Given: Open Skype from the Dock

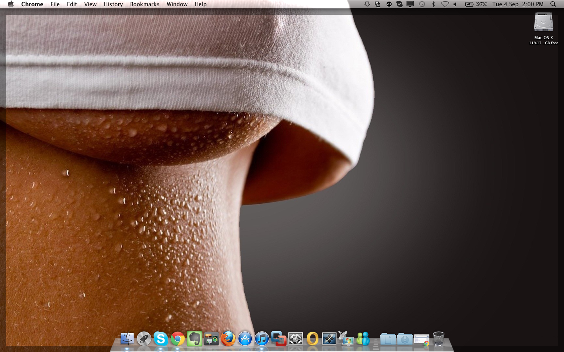Looking at the screenshot, I should coord(161,338).
